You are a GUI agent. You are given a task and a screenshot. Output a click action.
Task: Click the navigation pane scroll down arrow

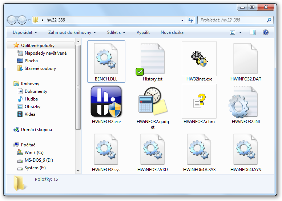(78, 170)
